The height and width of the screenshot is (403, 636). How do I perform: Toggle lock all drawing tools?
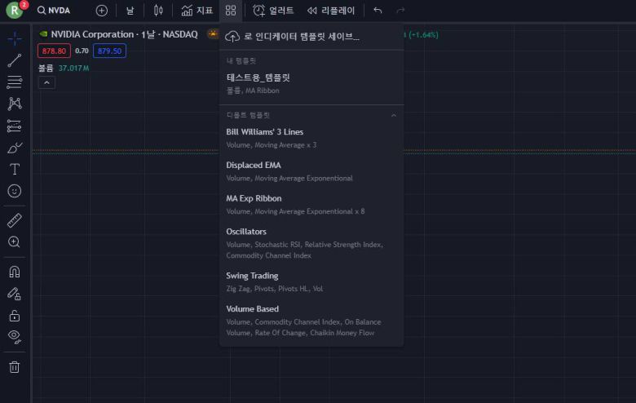click(x=15, y=316)
